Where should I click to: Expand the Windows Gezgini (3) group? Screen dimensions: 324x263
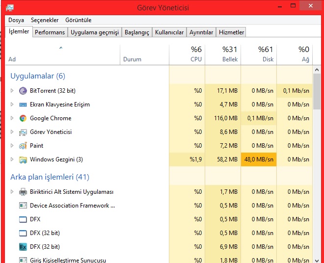coord(12,159)
